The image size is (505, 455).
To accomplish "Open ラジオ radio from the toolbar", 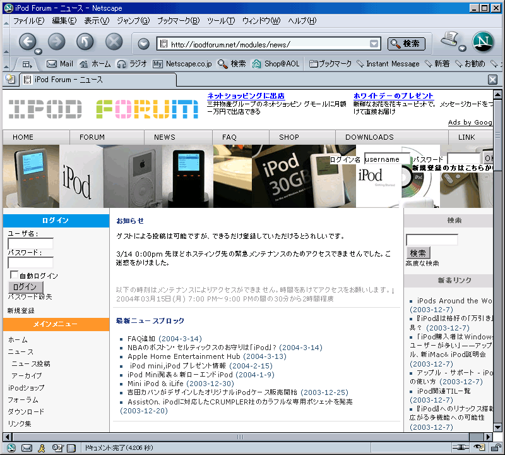I will (132, 64).
